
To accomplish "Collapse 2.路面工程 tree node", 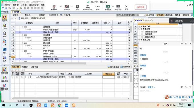I will click(x=139, y=29).
